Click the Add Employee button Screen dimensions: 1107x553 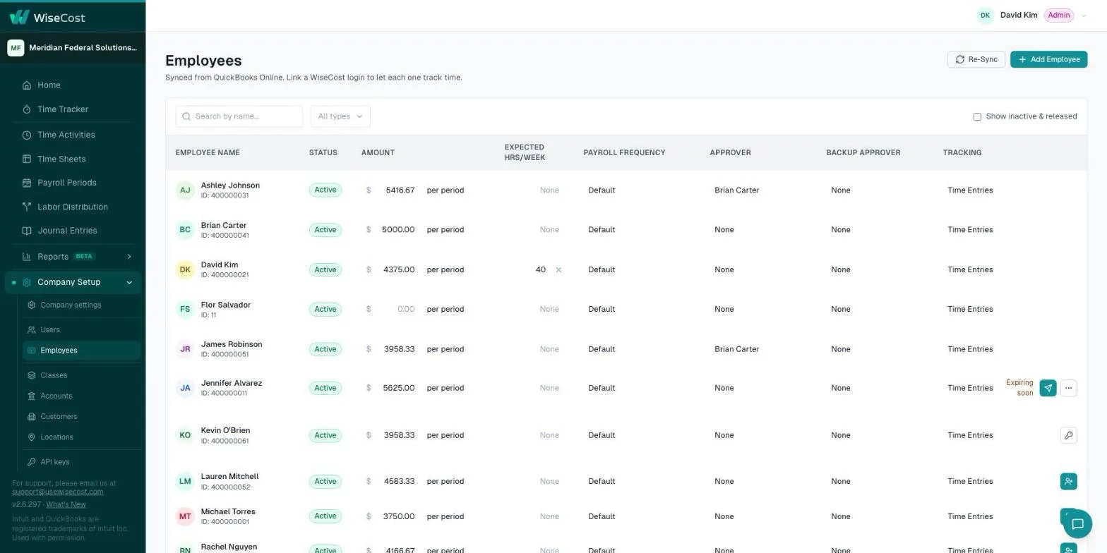[x=1048, y=59]
